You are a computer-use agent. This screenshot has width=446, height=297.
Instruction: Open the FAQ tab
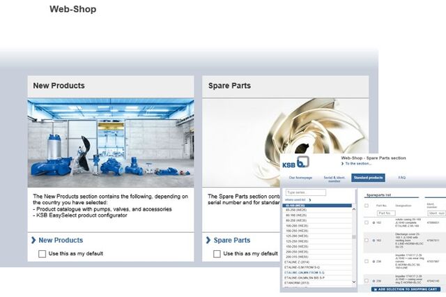coord(402,178)
